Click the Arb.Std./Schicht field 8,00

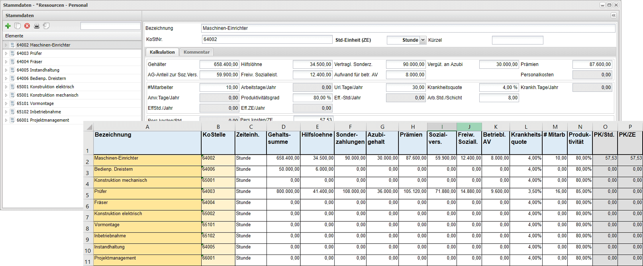[499, 97]
